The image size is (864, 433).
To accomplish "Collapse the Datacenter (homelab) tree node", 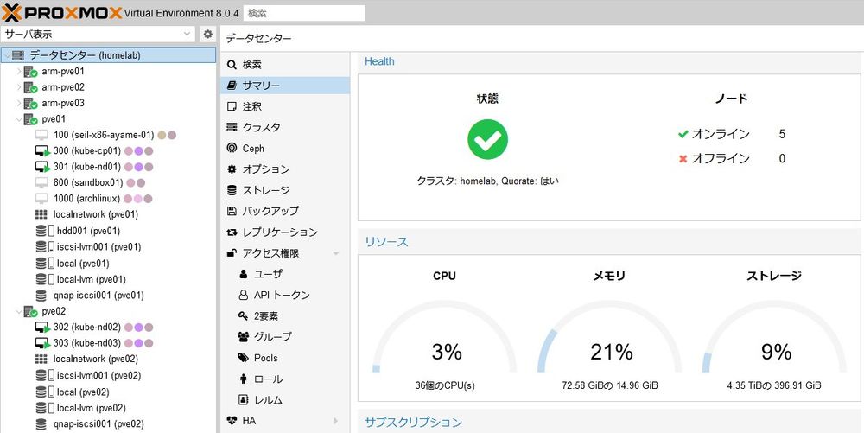I will click(7, 55).
